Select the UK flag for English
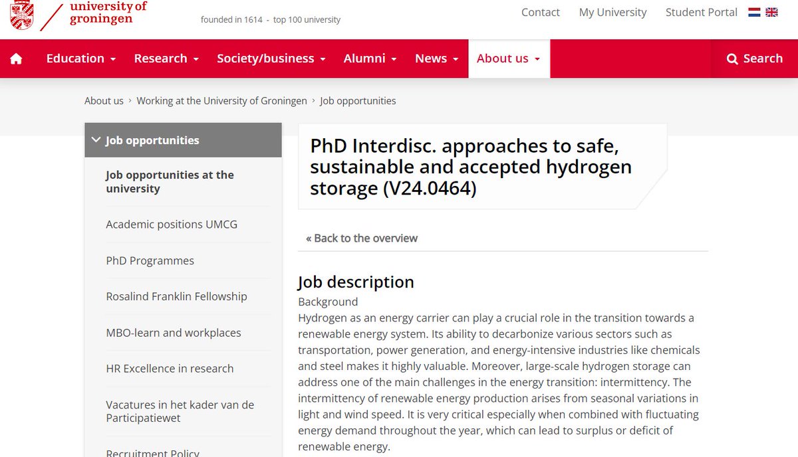Viewport: 798px width, 457px height. pyautogui.click(x=771, y=12)
